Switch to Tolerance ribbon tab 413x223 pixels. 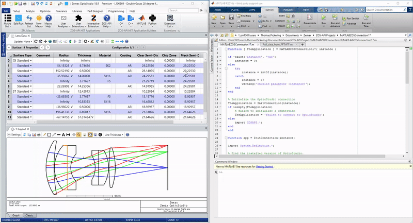pyautogui.click(x=61, y=11)
